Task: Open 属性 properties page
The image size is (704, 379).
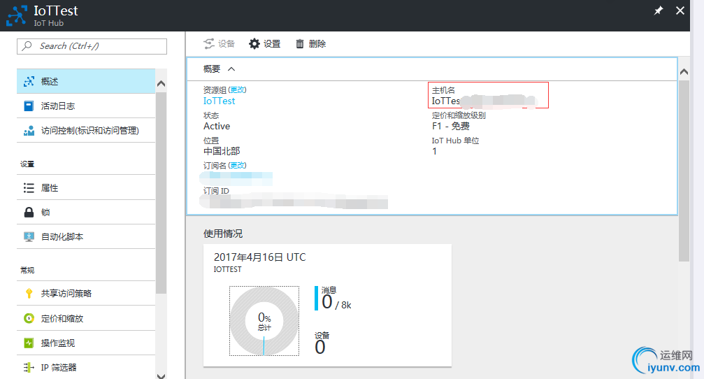Action: click(x=86, y=187)
